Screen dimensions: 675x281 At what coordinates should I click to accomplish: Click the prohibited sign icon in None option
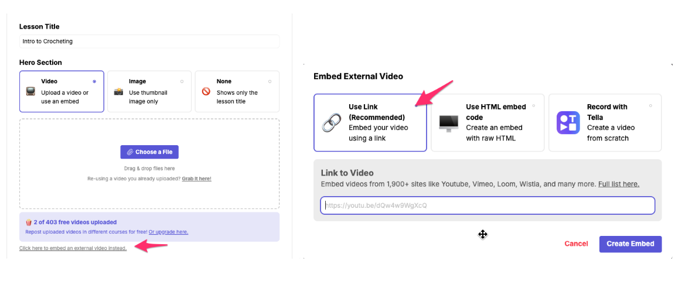pos(206,91)
